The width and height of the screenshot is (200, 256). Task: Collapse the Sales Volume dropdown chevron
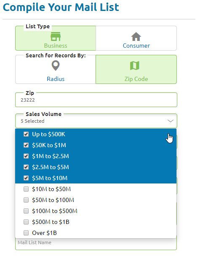[171, 121]
